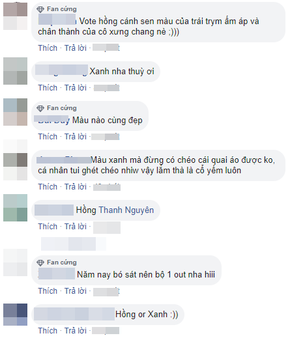Viewport: 305px width, 340px height.
Task: Click the Fan cứng diamond on 'Năm nay bó sát' comment
Action: 40,262
